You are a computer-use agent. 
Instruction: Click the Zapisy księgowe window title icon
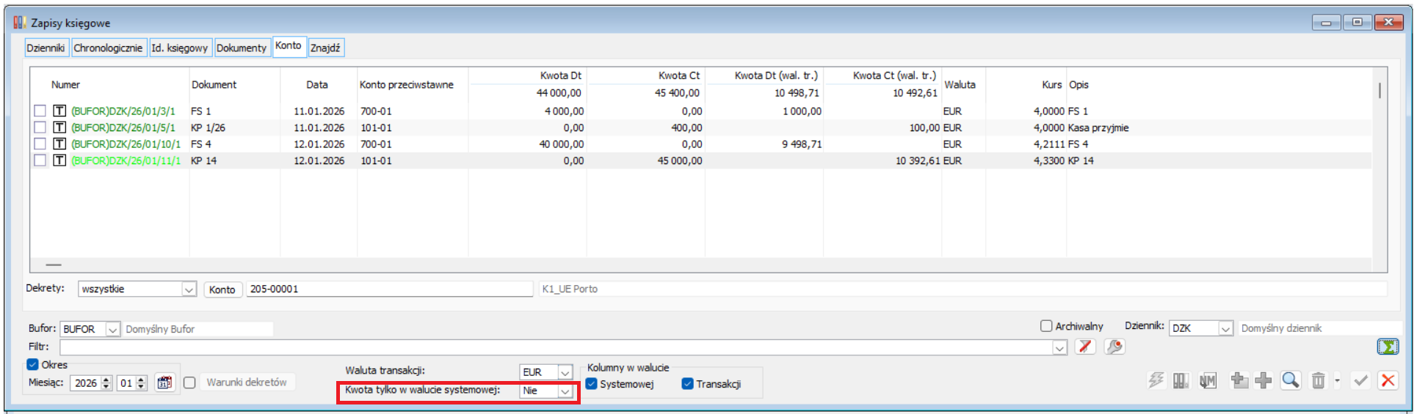point(20,23)
